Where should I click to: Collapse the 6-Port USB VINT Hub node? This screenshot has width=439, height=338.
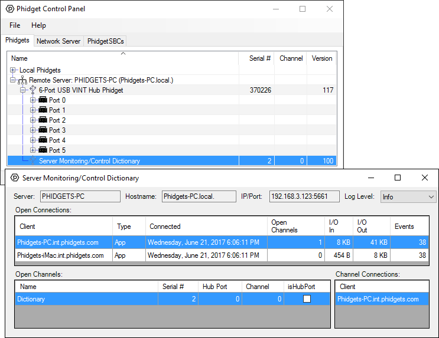tap(22, 90)
